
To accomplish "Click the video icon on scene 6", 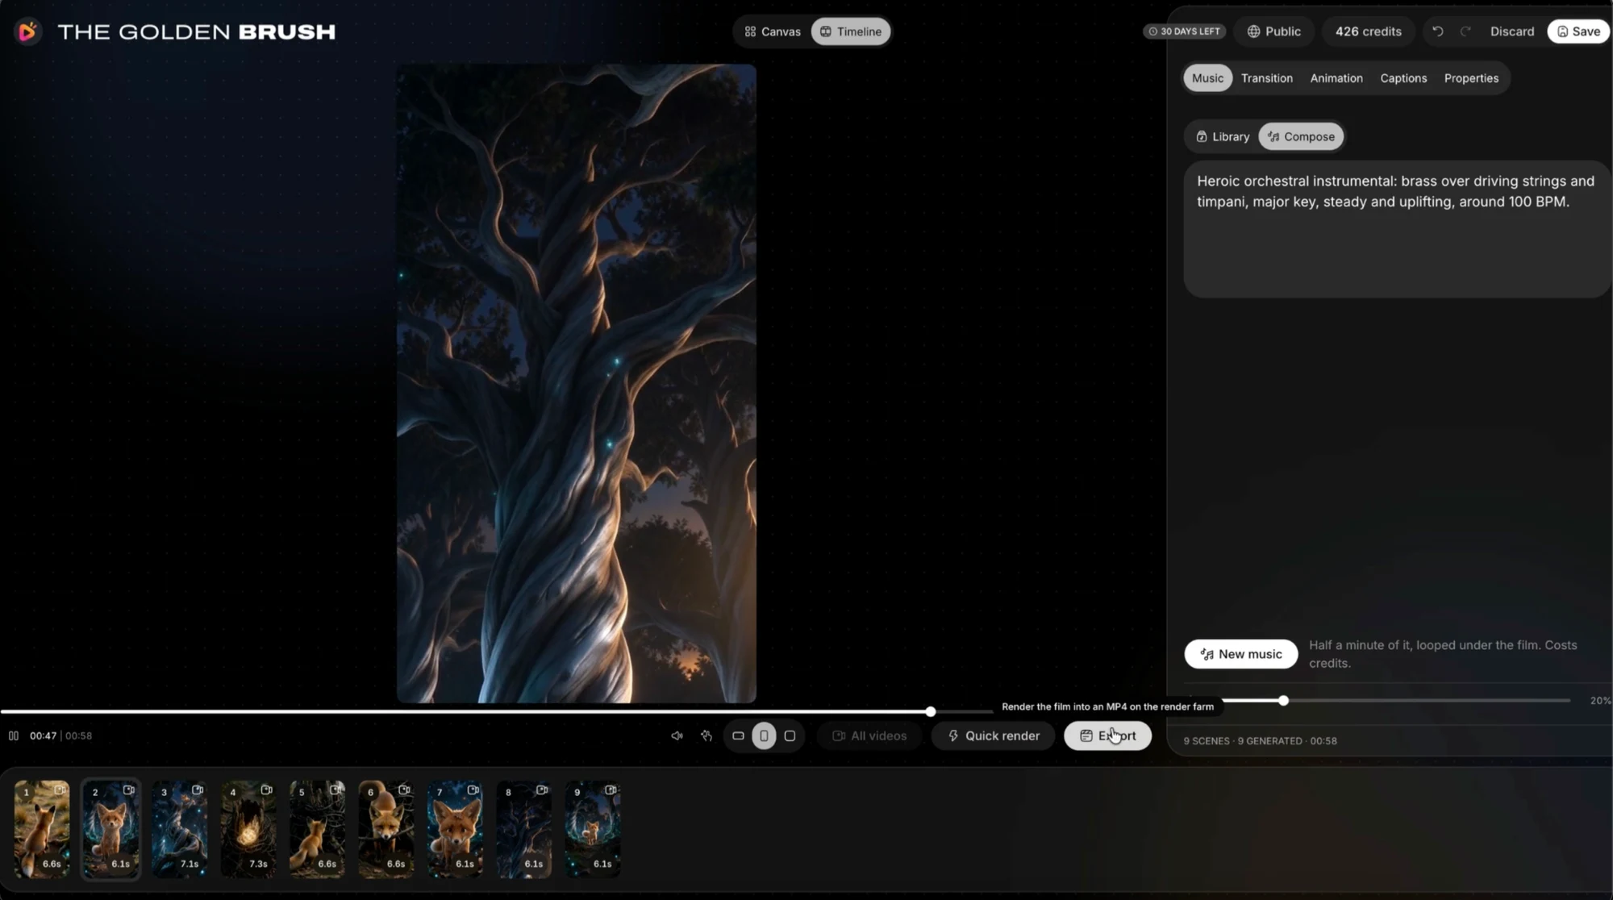I will 404,790.
